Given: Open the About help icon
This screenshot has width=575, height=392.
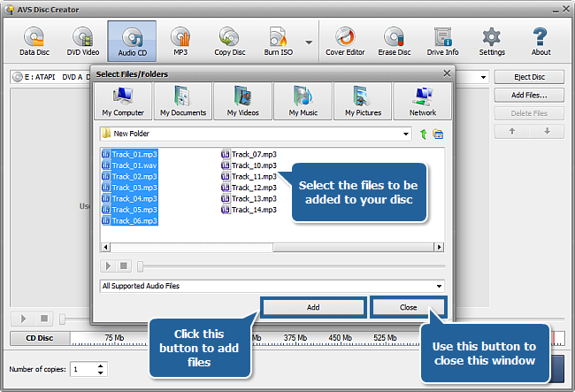Looking at the screenshot, I should 540,41.
